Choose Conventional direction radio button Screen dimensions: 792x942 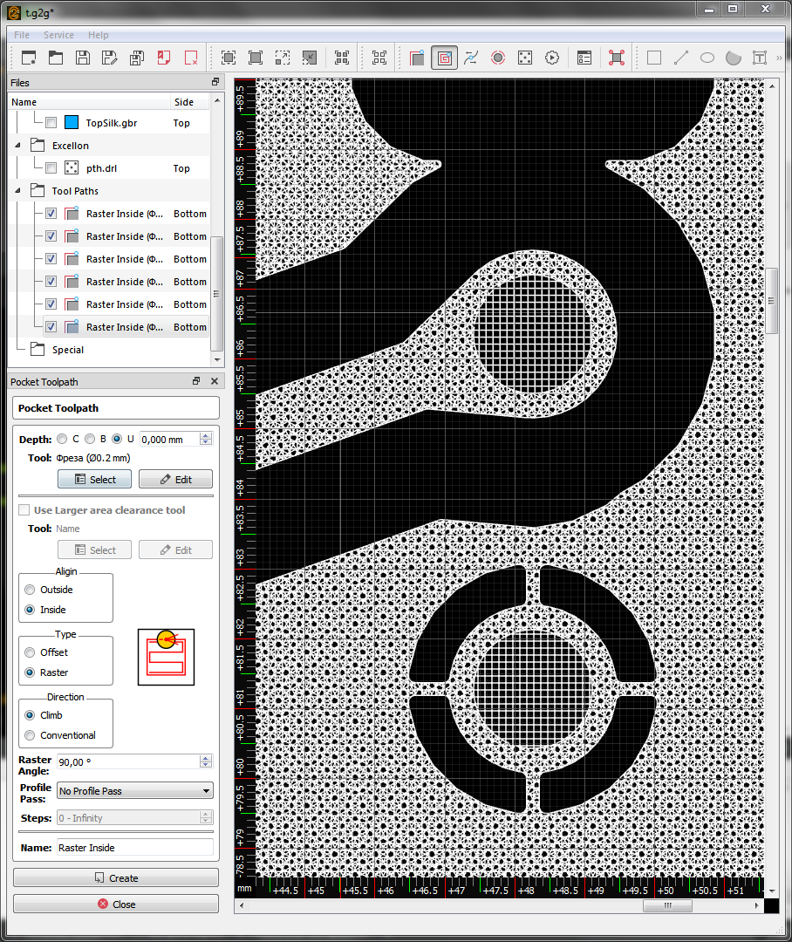30,735
